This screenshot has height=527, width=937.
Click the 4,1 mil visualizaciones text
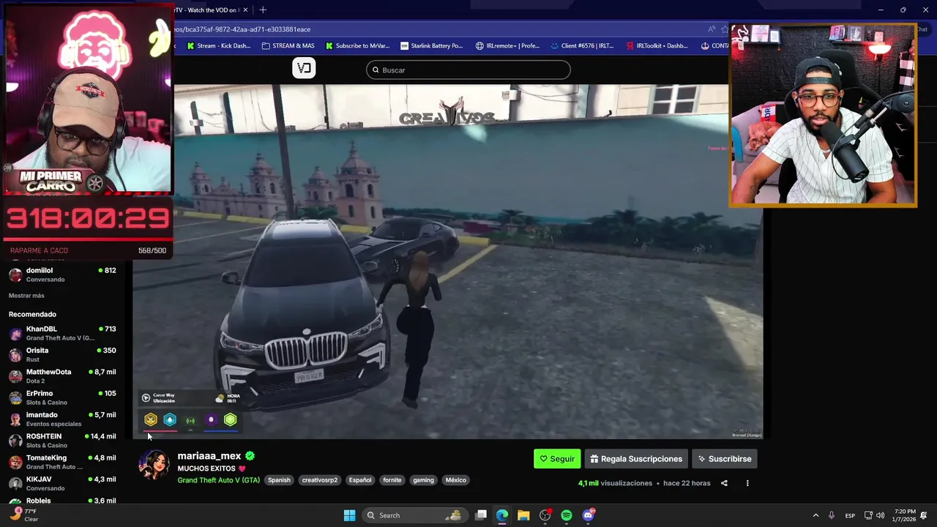[615, 483]
